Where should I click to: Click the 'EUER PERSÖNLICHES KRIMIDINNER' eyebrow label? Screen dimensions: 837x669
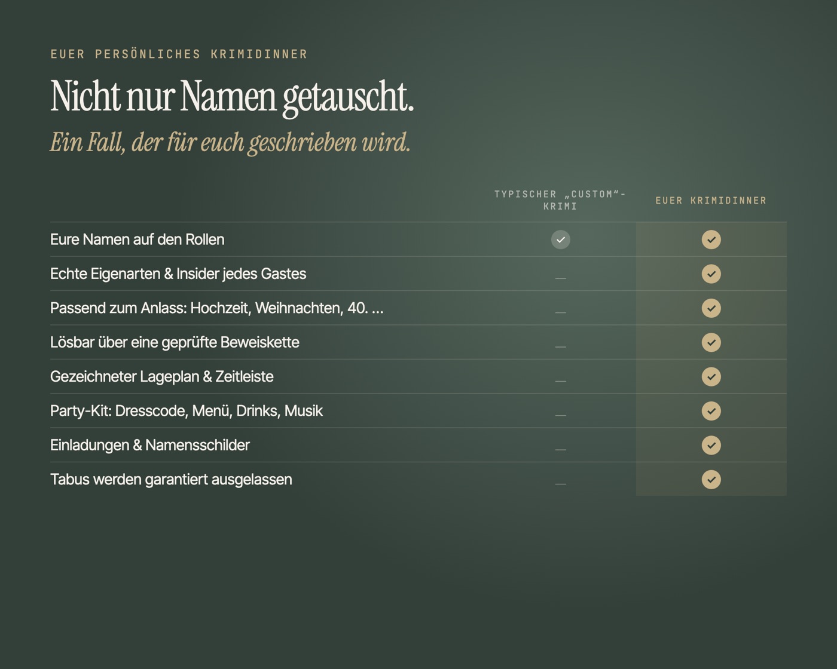179,54
